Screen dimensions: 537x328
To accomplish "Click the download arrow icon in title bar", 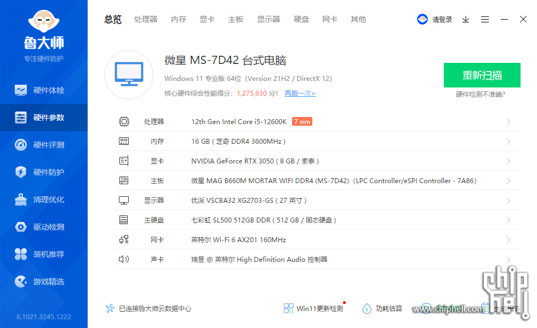I will pyautogui.click(x=465, y=20).
